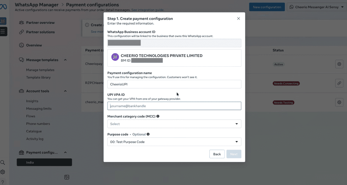This screenshot has width=347, height=185.
Task: Open Template library
Action: [38, 77]
